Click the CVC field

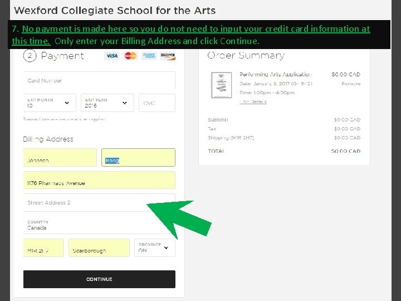click(157, 103)
